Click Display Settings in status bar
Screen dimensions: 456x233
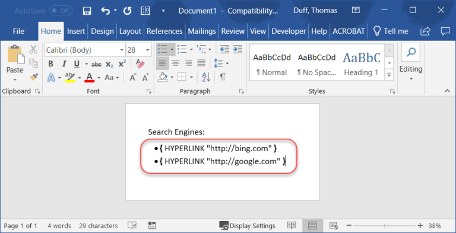pos(247,226)
